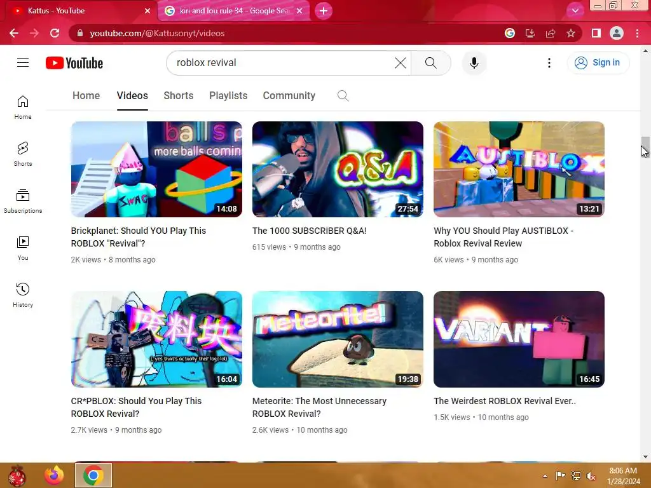651x488 pixels.
Task: Switch to the kiri and lou Google Search tab
Action: 234,11
